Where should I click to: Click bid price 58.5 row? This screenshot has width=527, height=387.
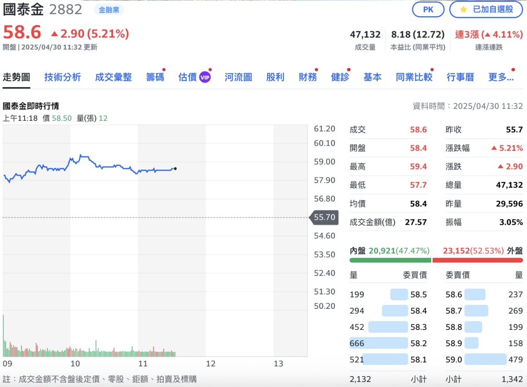click(x=388, y=294)
